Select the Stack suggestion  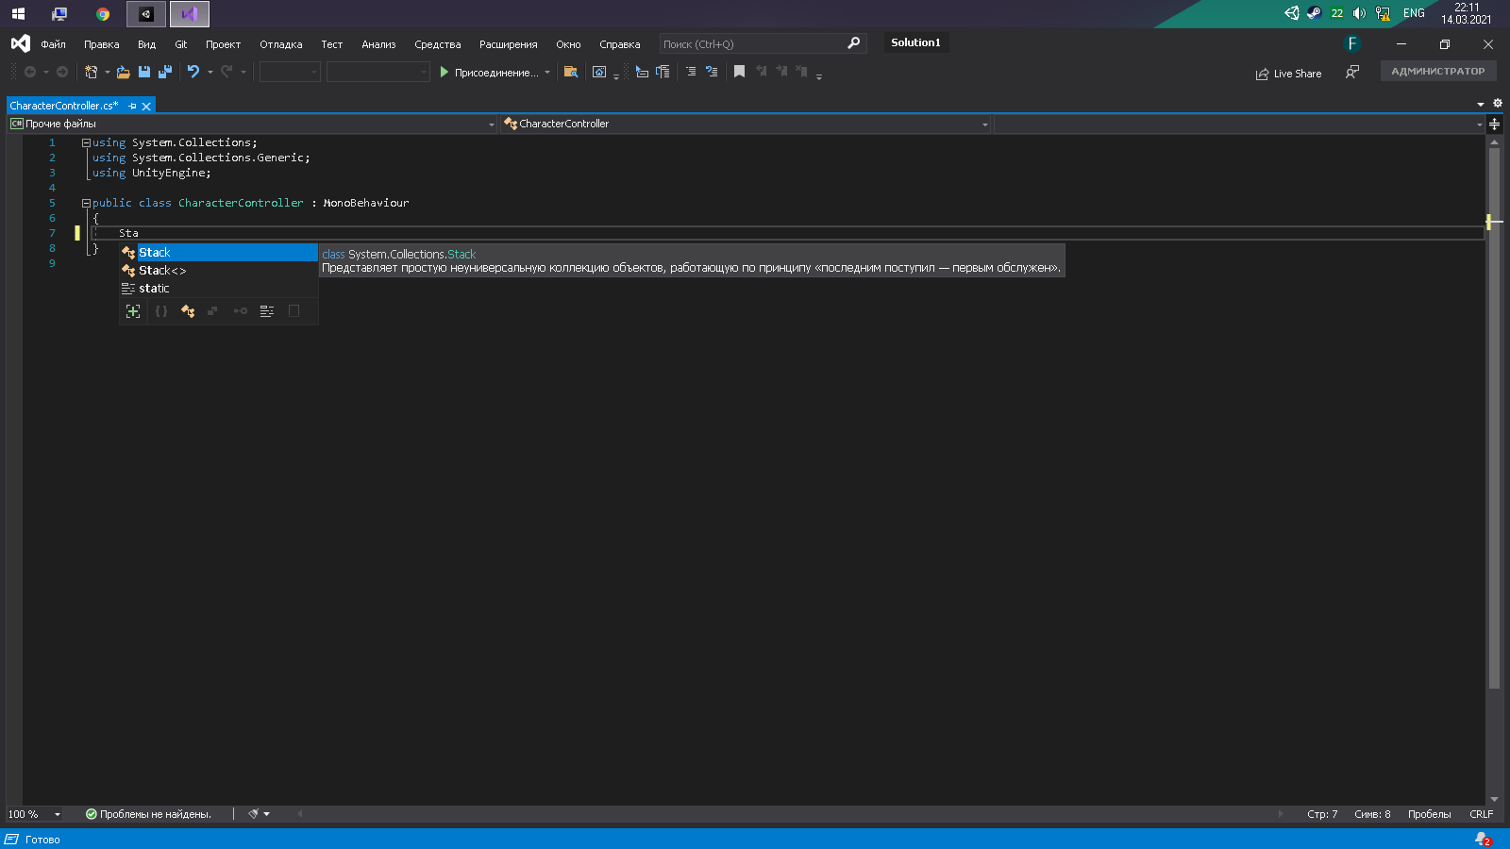[x=219, y=253]
